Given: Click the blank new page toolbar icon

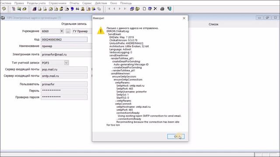Looking at the screenshot, I should pyautogui.click(x=144, y=9).
